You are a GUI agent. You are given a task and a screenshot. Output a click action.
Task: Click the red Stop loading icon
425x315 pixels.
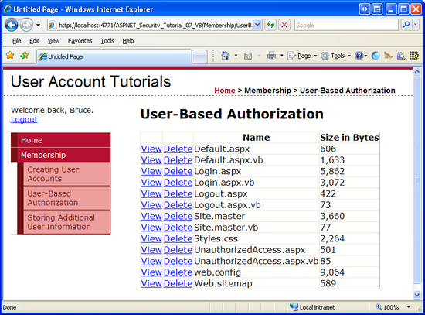tap(284, 25)
